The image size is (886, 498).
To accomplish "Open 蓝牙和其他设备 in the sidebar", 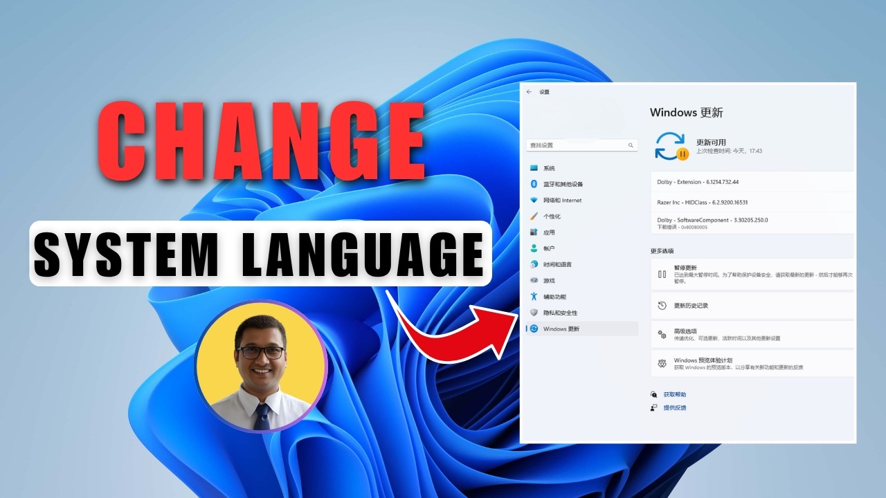I will [x=582, y=184].
